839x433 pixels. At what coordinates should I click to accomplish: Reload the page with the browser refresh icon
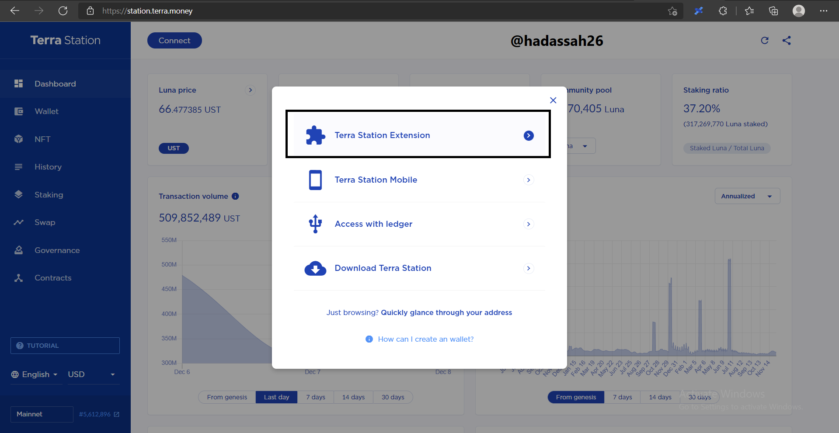pyautogui.click(x=63, y=11)
